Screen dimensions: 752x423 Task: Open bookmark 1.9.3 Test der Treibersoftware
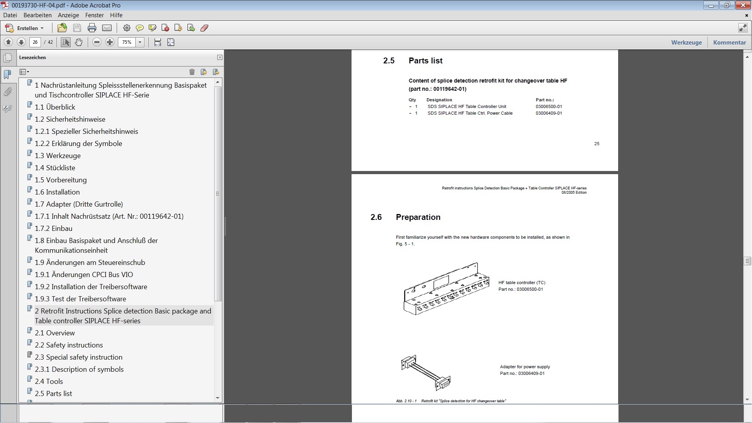(80, 299)
